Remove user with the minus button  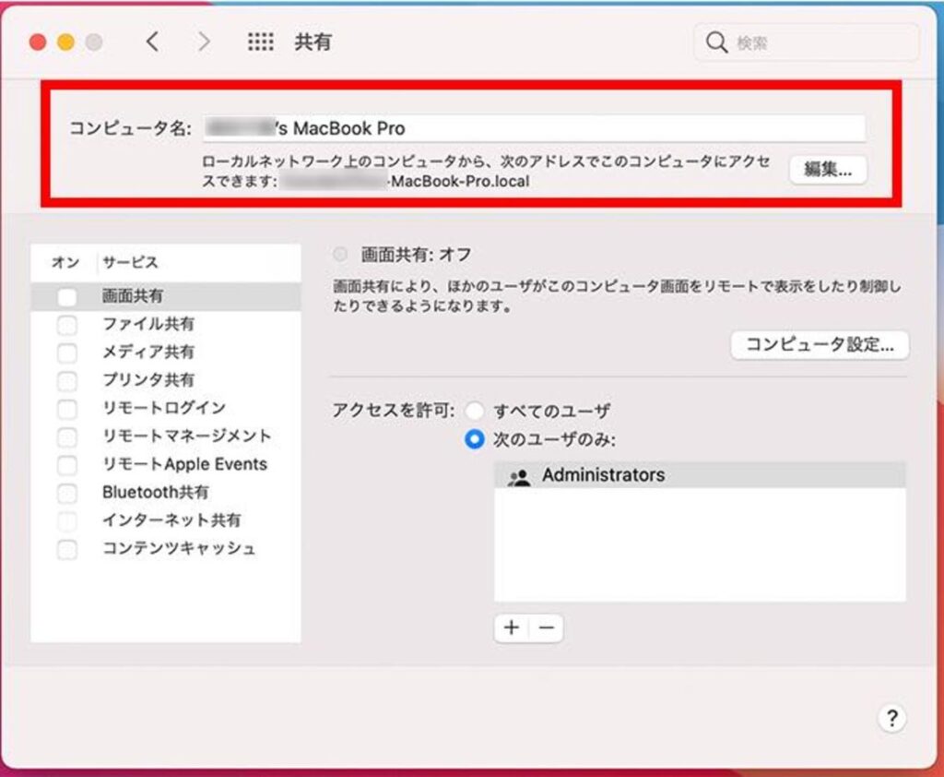click(547, 628)
